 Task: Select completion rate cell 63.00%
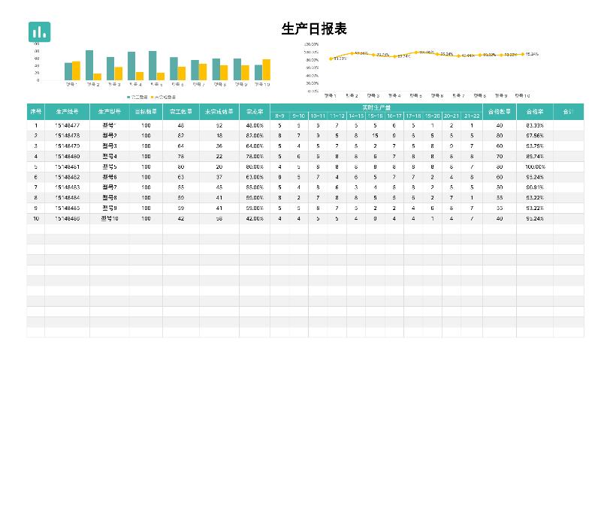point(255,177)
